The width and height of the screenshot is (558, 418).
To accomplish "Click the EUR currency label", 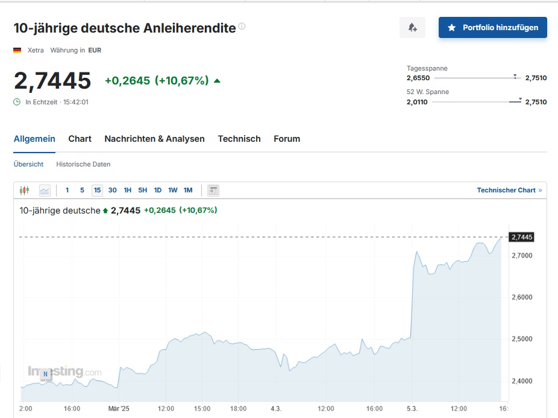I will (95, 50).
